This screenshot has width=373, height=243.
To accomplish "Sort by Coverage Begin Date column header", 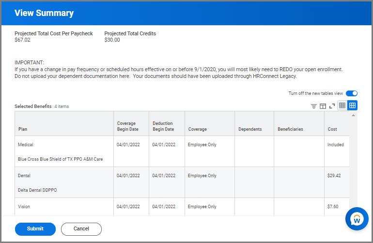I will coord(126,126).
